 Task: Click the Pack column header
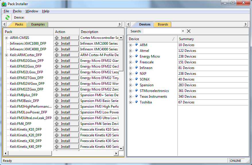click(x=28, y=32)
